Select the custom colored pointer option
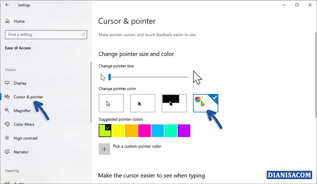The image size is (317, 184). click(205, 103)
